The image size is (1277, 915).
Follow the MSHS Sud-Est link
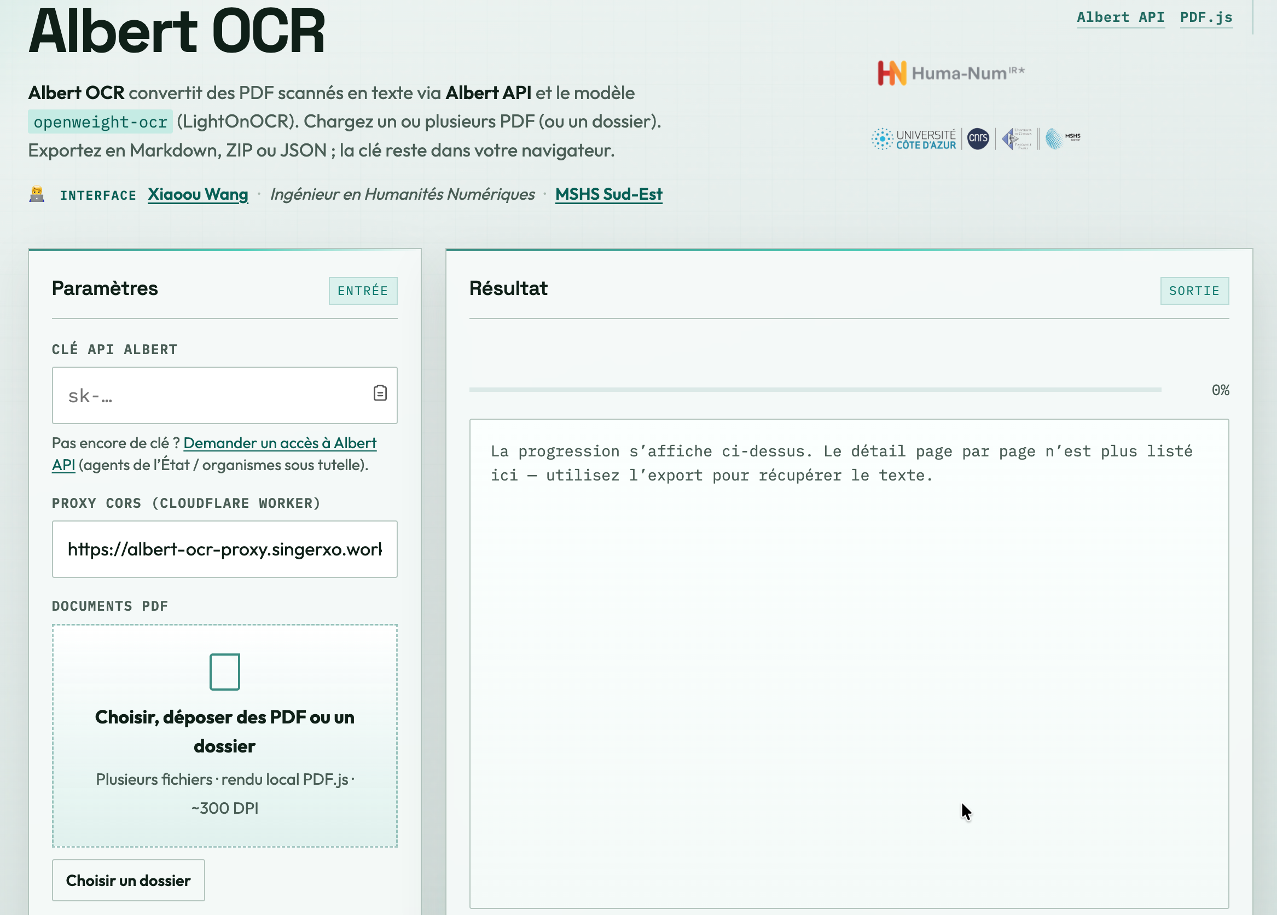[608, 194]
